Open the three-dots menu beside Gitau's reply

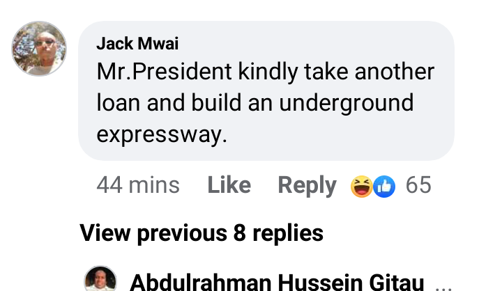click(443, 288)
